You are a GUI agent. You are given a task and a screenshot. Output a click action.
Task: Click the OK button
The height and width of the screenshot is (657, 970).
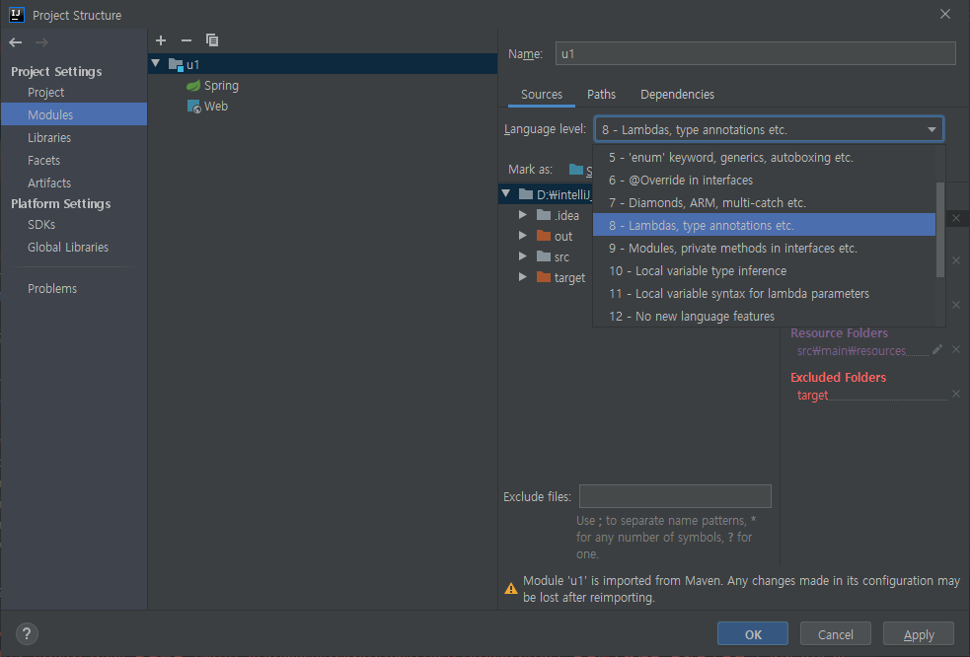click(753, 634)
